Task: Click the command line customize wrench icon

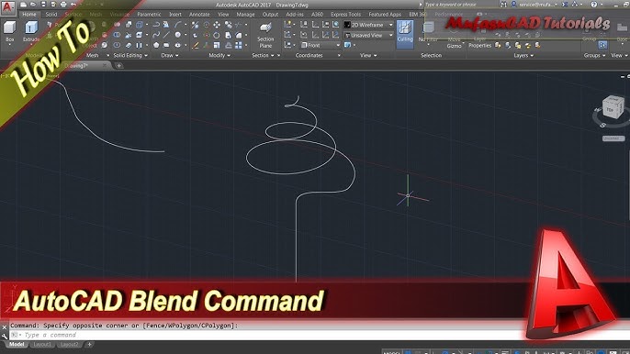Action: pyautogui.click(x=5, y=336)
